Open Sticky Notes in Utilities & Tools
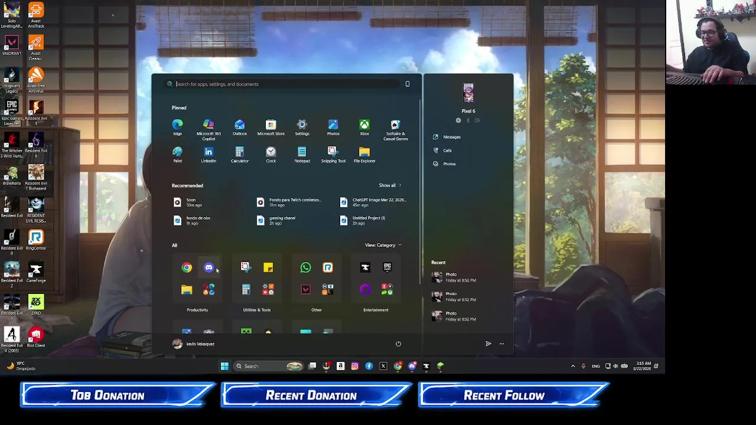The image size is (756, 425). (268, 268)
